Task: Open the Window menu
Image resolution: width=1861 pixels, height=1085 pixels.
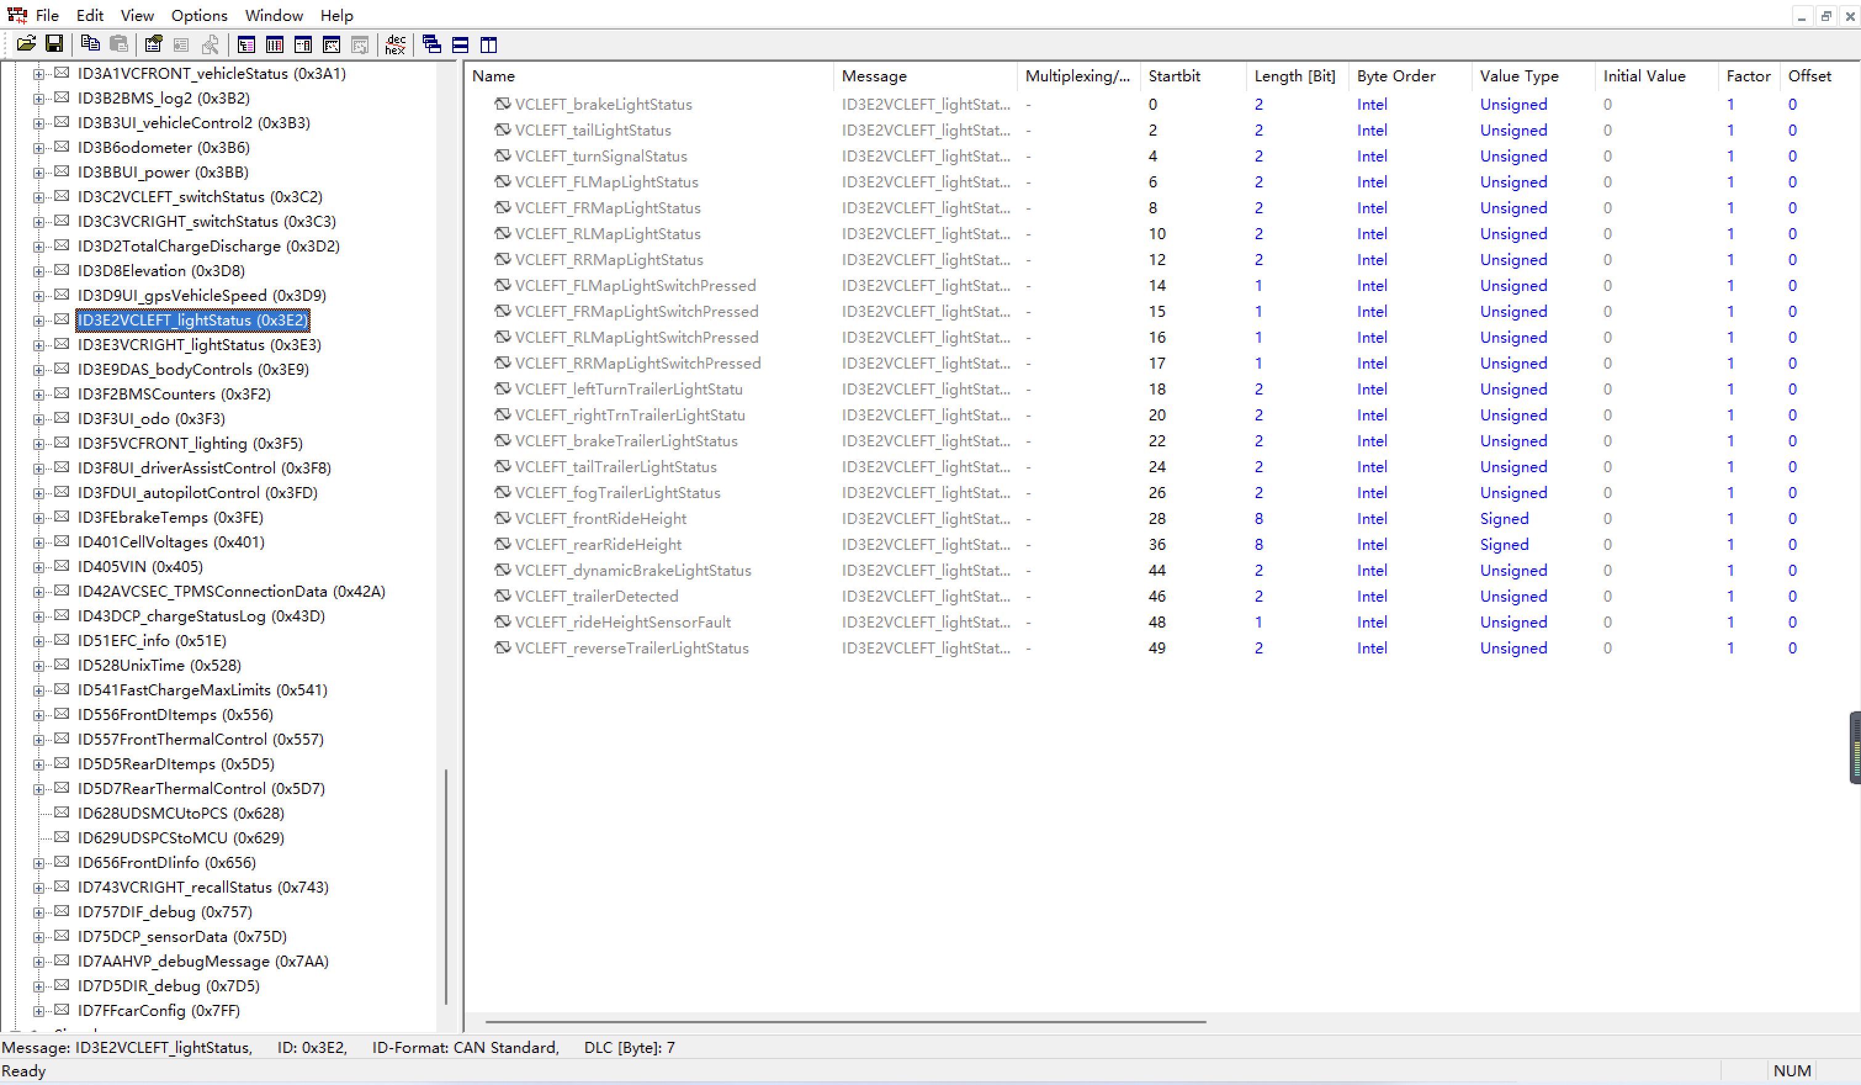Action: pos(273,15)
